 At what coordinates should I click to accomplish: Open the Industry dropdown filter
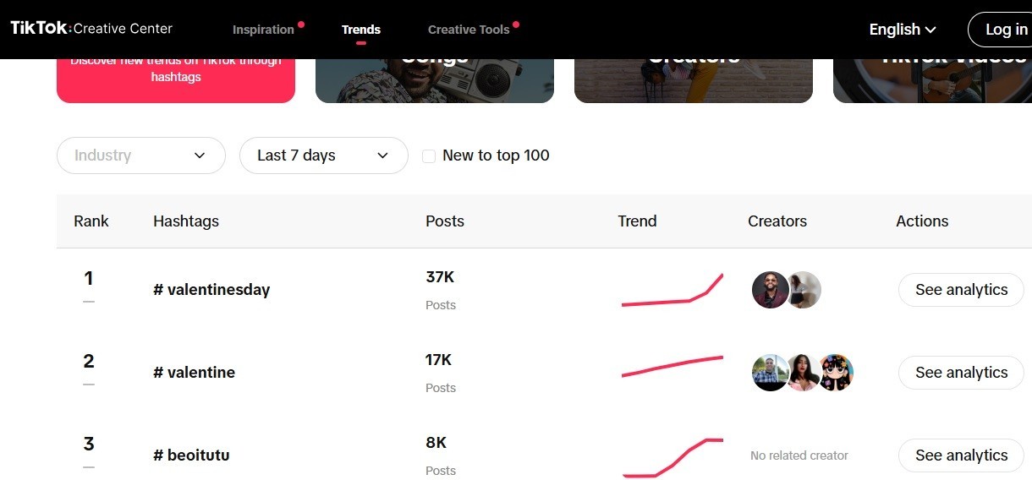point(140,155)
